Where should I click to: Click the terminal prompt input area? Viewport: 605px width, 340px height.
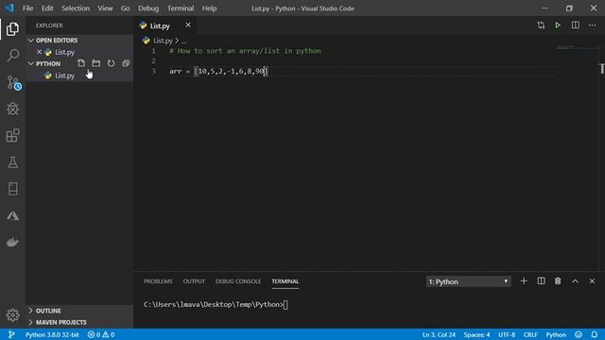[285, 305]
